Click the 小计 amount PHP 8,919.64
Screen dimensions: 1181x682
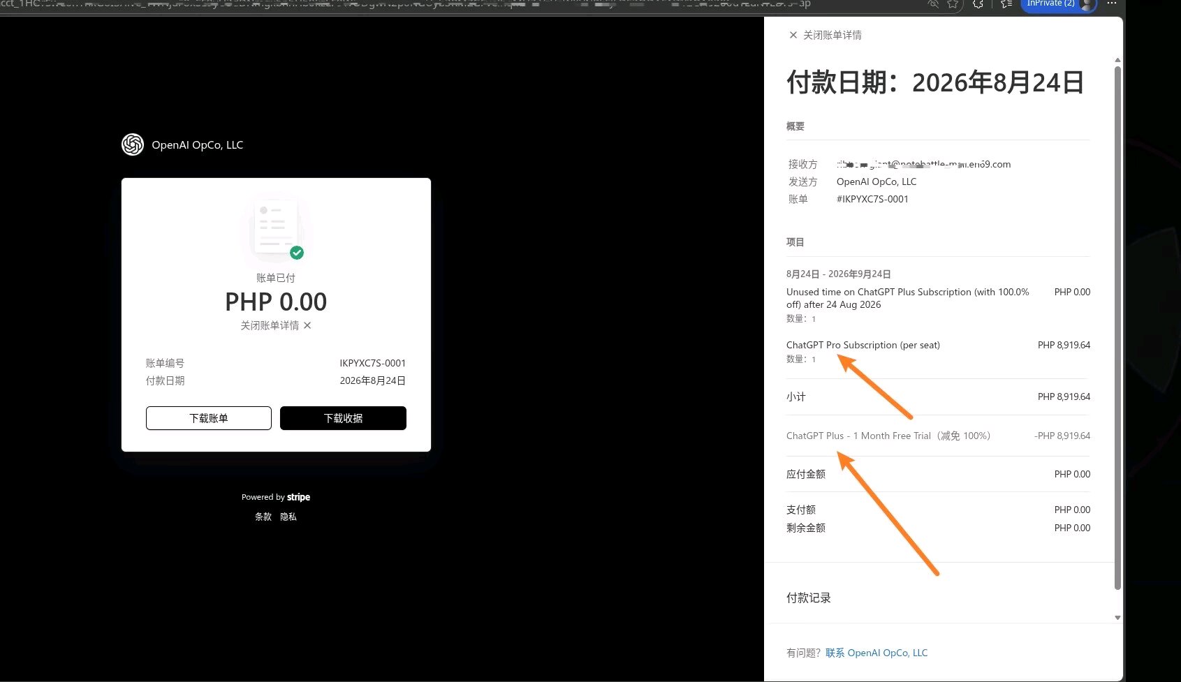(x=1064, y=396)
